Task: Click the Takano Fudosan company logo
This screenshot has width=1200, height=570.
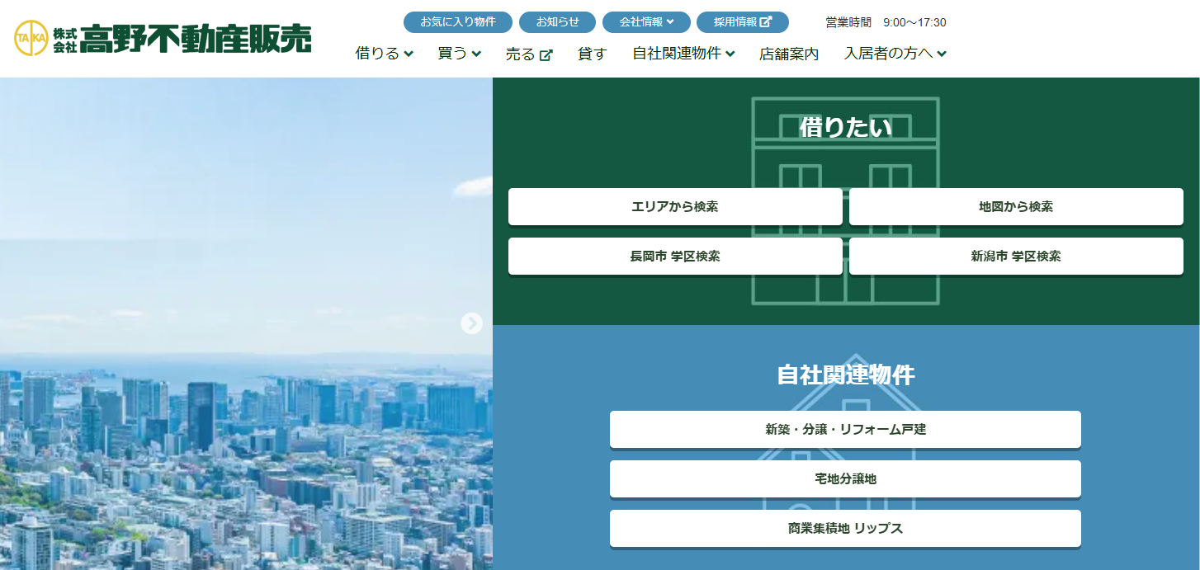Action: (x=163, y=38)
